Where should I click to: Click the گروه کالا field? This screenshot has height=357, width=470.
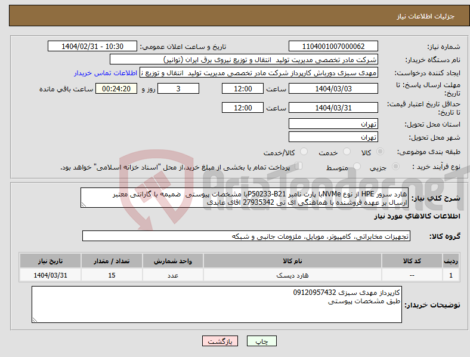(x=246, y=236)
